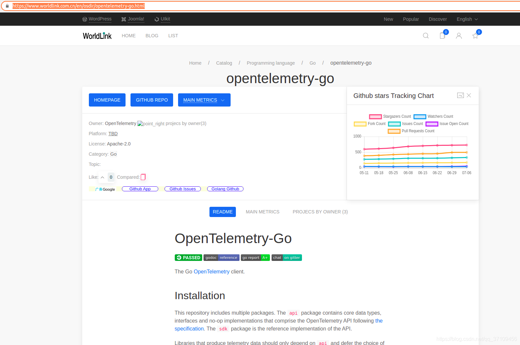Open the user account icon
Image resolution: width=520 pixels, height=345 pixels.
459,36
